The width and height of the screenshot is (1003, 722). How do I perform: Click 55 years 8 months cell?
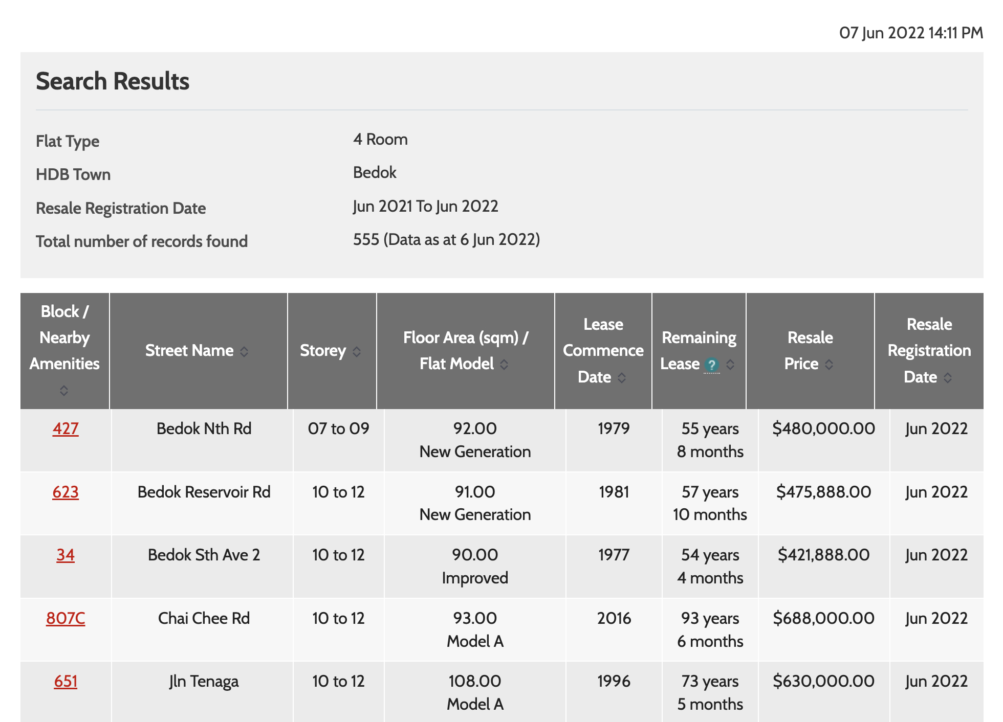click(x=710, y=440)
